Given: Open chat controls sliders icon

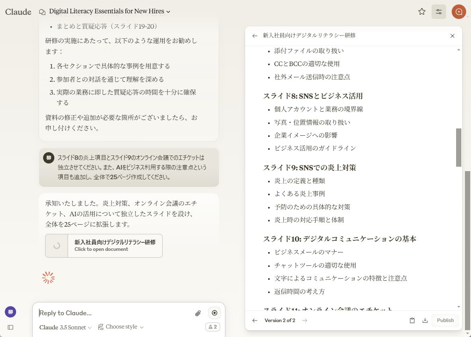Looking at the screenshot, I should click(439, 12).
